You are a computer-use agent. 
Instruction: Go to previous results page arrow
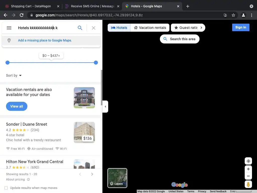pyautogui.click(x=80, y=174)
